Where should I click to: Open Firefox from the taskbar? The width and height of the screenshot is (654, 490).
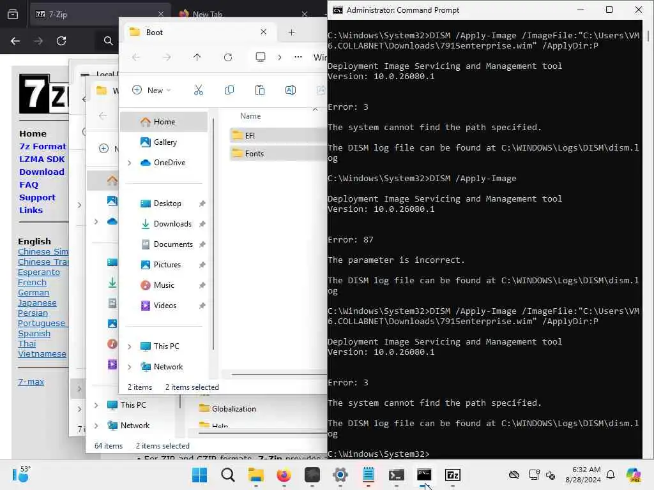(284, 475)
